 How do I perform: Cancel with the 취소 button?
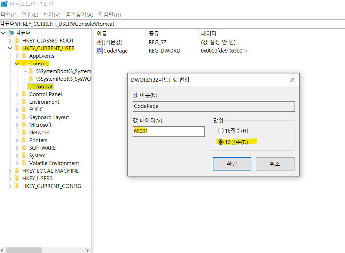[x=275, y=164]
